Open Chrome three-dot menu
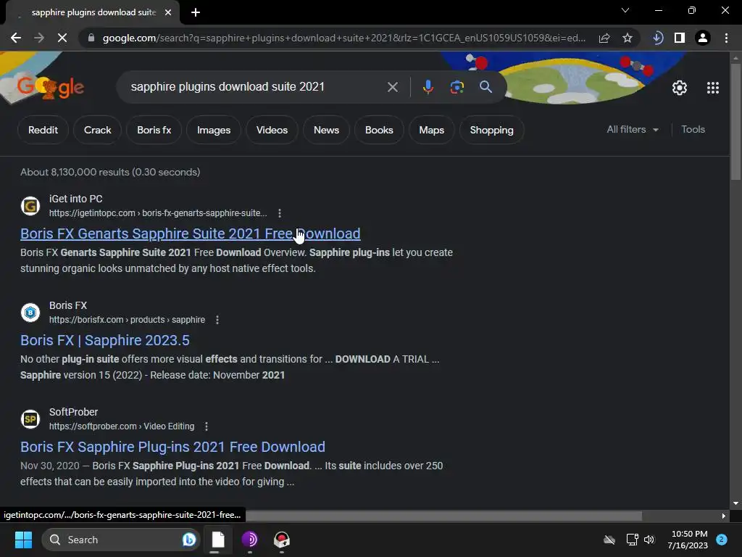Image resolution: width=742 pixels, height=557 pixels. (726, 38)
